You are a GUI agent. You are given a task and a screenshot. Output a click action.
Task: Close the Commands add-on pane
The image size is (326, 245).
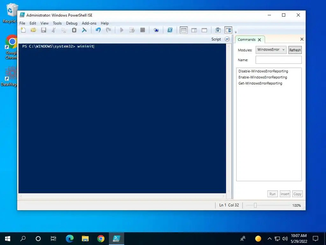tap(302, 39)
